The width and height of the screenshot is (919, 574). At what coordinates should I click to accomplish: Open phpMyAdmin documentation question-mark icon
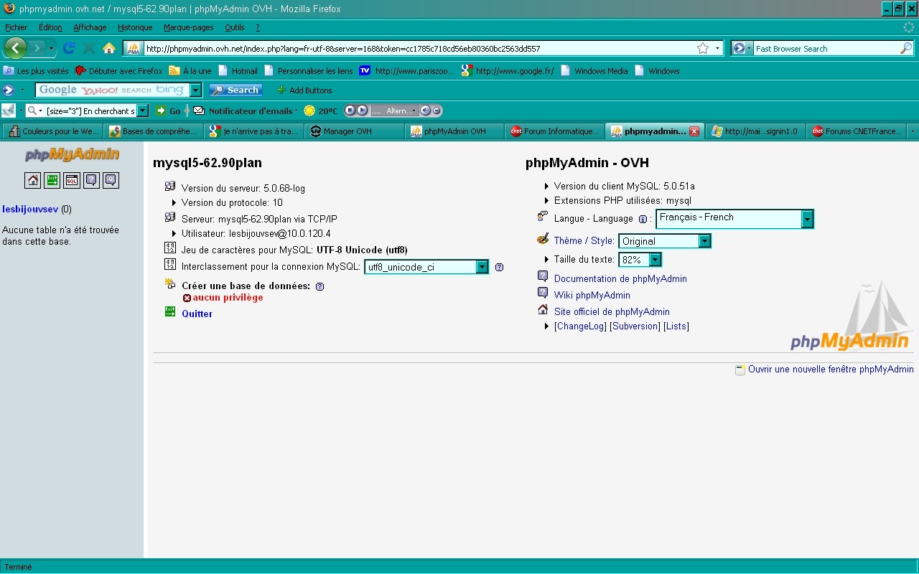91,180
